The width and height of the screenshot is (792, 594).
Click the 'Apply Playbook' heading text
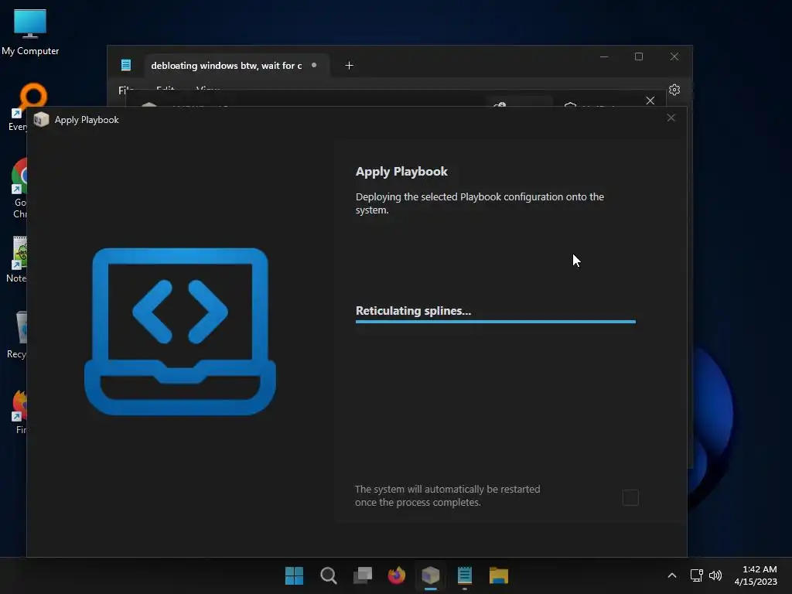(401, 172)
